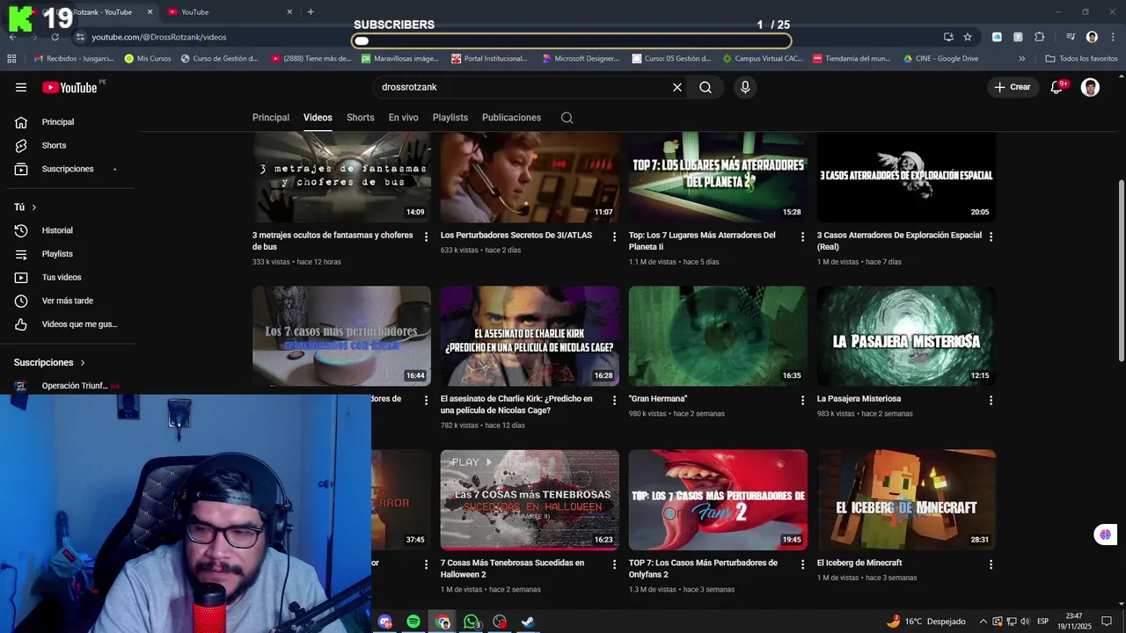
Task: Open the account avatar menu
Action: click(x=1090, y=87)
